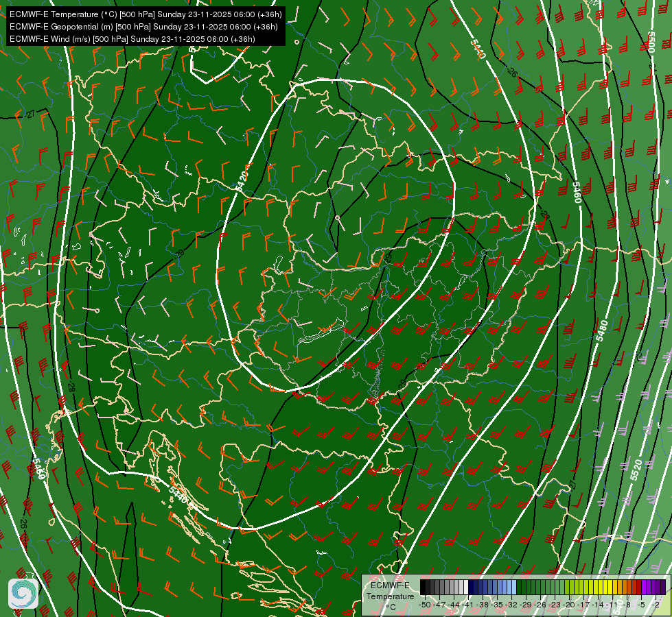Image resolution: width=672 pixels, height=617 pixels.
Task: Click the -23 legend tick label
Action: pyautogui.click(x=555, y=605)
